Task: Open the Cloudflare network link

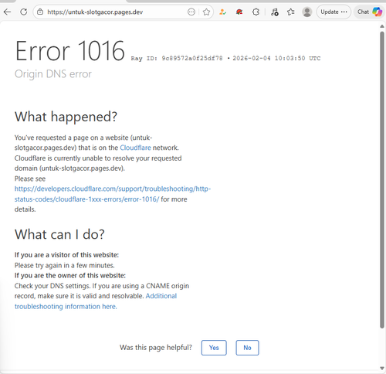Action: [135, 148]
